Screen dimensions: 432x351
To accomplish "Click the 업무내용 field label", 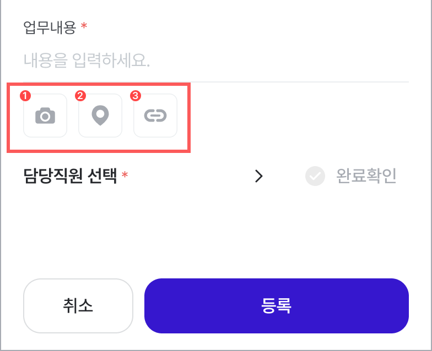I will tap(50, 28).
